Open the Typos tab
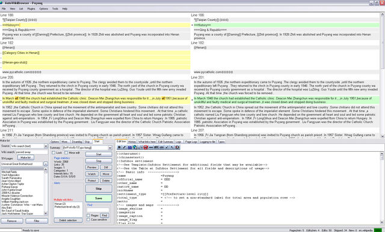The width and height of the screenshot is (385, 232). 221,141
